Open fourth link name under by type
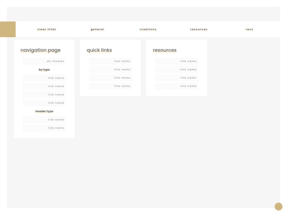This screenshot has width=287, height=215. [44, 103]
